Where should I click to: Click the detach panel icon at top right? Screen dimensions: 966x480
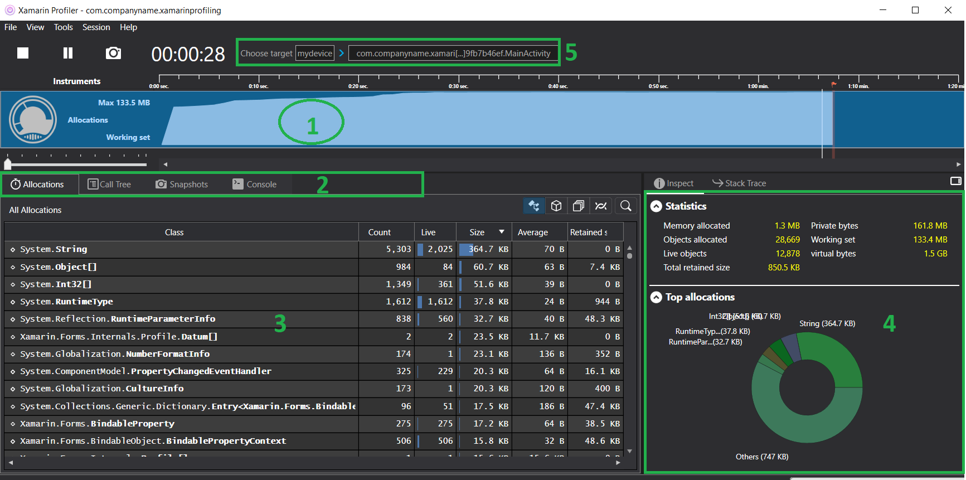(x=955, y=181)
